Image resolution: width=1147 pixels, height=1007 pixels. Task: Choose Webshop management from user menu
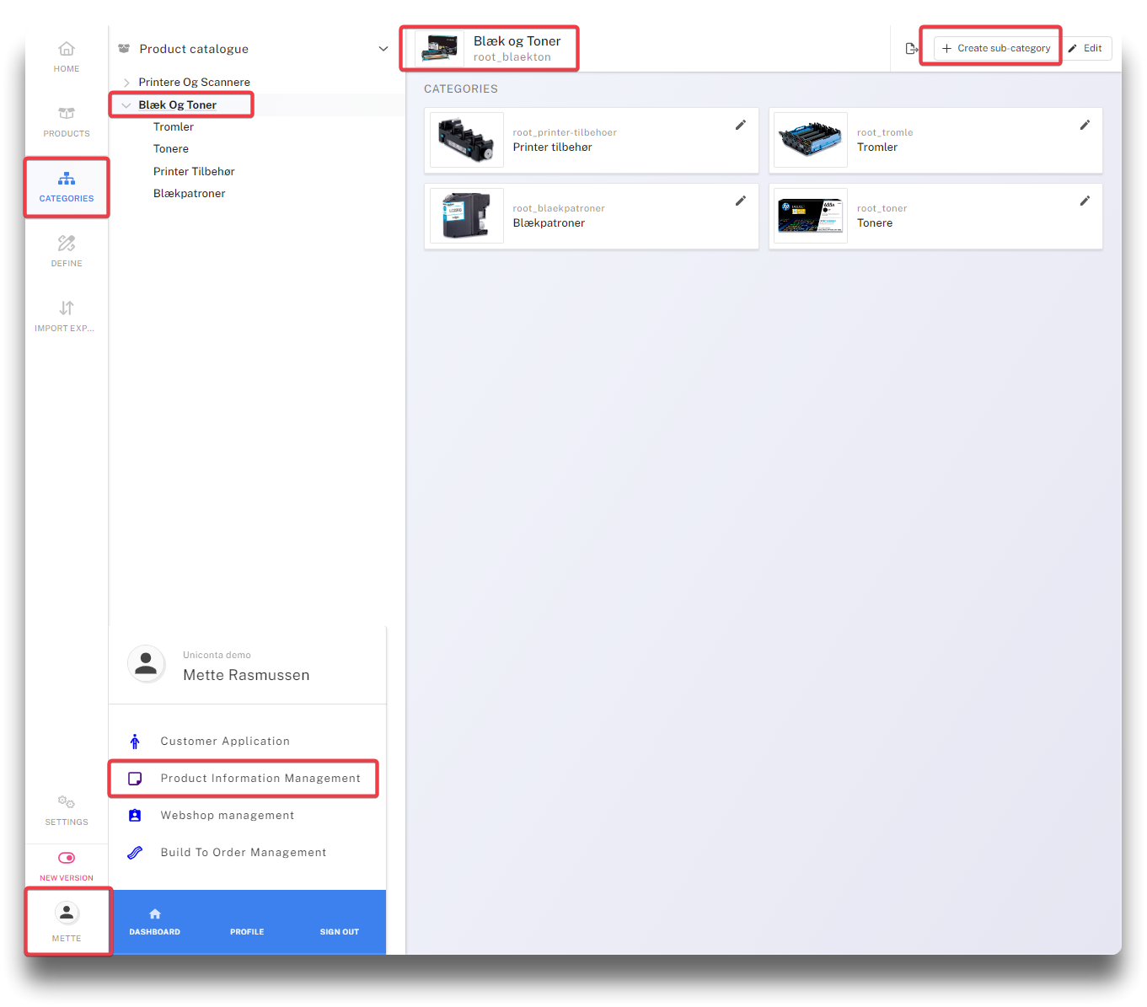(227, 816)
